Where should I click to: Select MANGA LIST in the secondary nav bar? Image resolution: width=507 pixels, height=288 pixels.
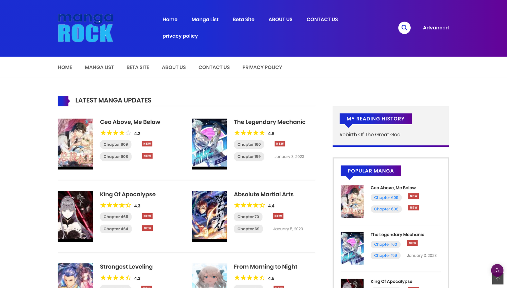tap(99, 67)
